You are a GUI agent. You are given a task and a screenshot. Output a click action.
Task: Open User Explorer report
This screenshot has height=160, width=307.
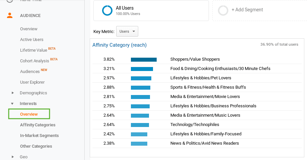[x=32, y=82]
